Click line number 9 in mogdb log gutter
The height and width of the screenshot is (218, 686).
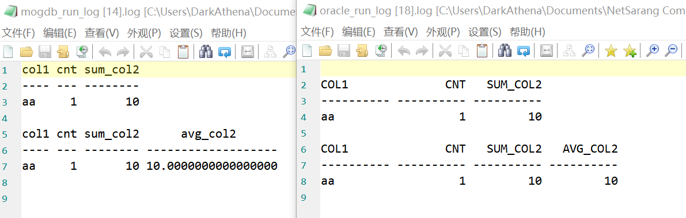point(4,199)
